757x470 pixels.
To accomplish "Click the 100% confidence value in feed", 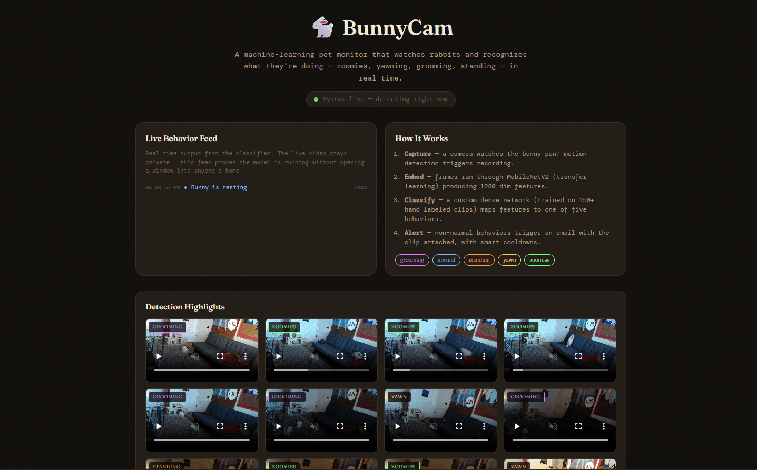I will 360,188.
